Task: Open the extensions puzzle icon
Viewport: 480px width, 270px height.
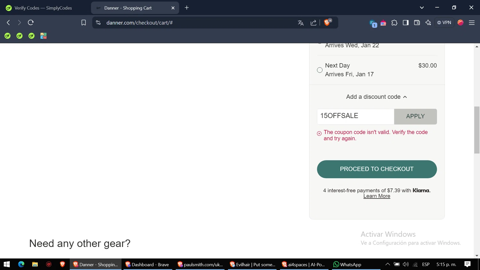Action: (394, 23)
